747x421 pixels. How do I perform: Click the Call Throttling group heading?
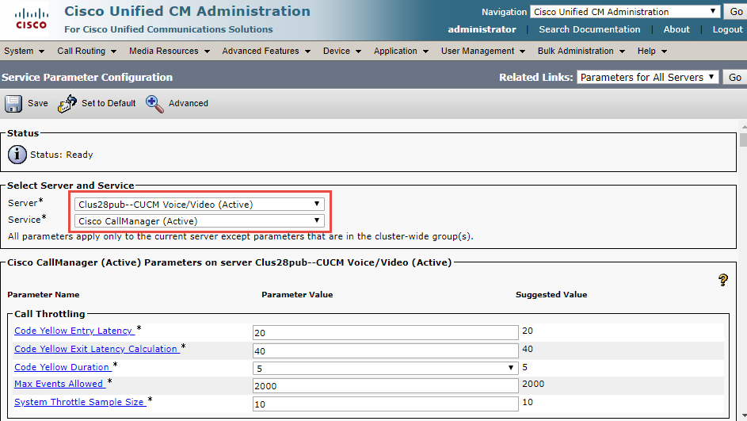point(50,314)
